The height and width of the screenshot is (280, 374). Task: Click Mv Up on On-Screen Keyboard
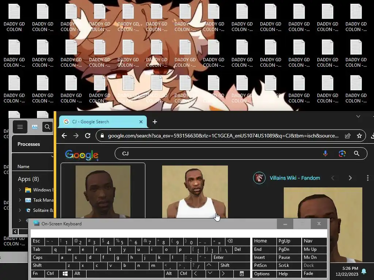(x=314, y=249)
